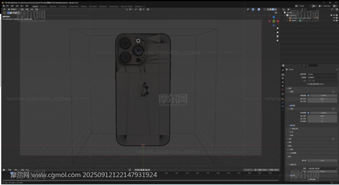This screenshot has width=339, height=185.
Task: Click the blue Z axis on navigation gizmo
Action: (274, 17)
